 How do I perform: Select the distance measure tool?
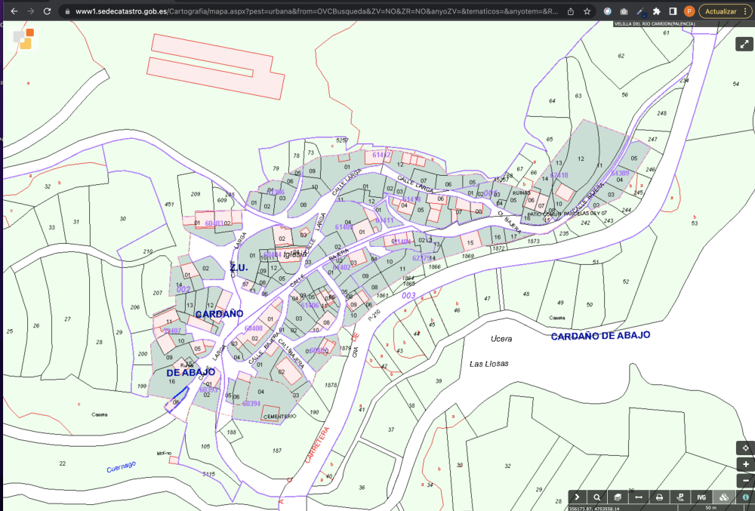point(639,497)
